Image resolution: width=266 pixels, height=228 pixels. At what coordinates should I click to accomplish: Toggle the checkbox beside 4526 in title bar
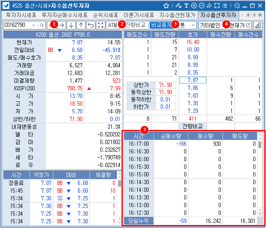(x=6, y=6)
